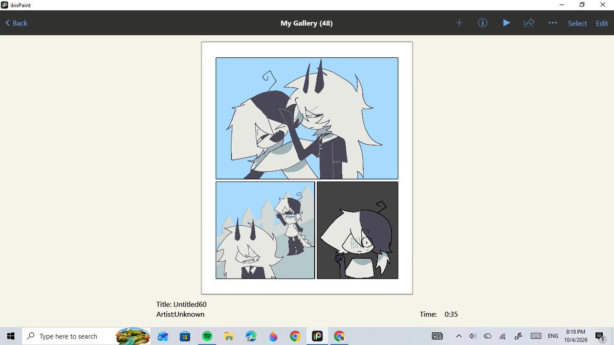Add a new canvas with plus icon
This screenshot has width=614, height=345.
pos(459,23)
